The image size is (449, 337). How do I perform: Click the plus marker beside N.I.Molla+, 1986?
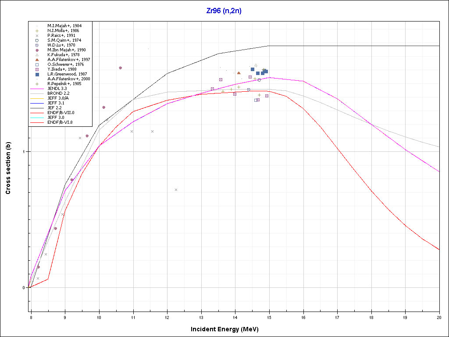[x=37, y=31]
